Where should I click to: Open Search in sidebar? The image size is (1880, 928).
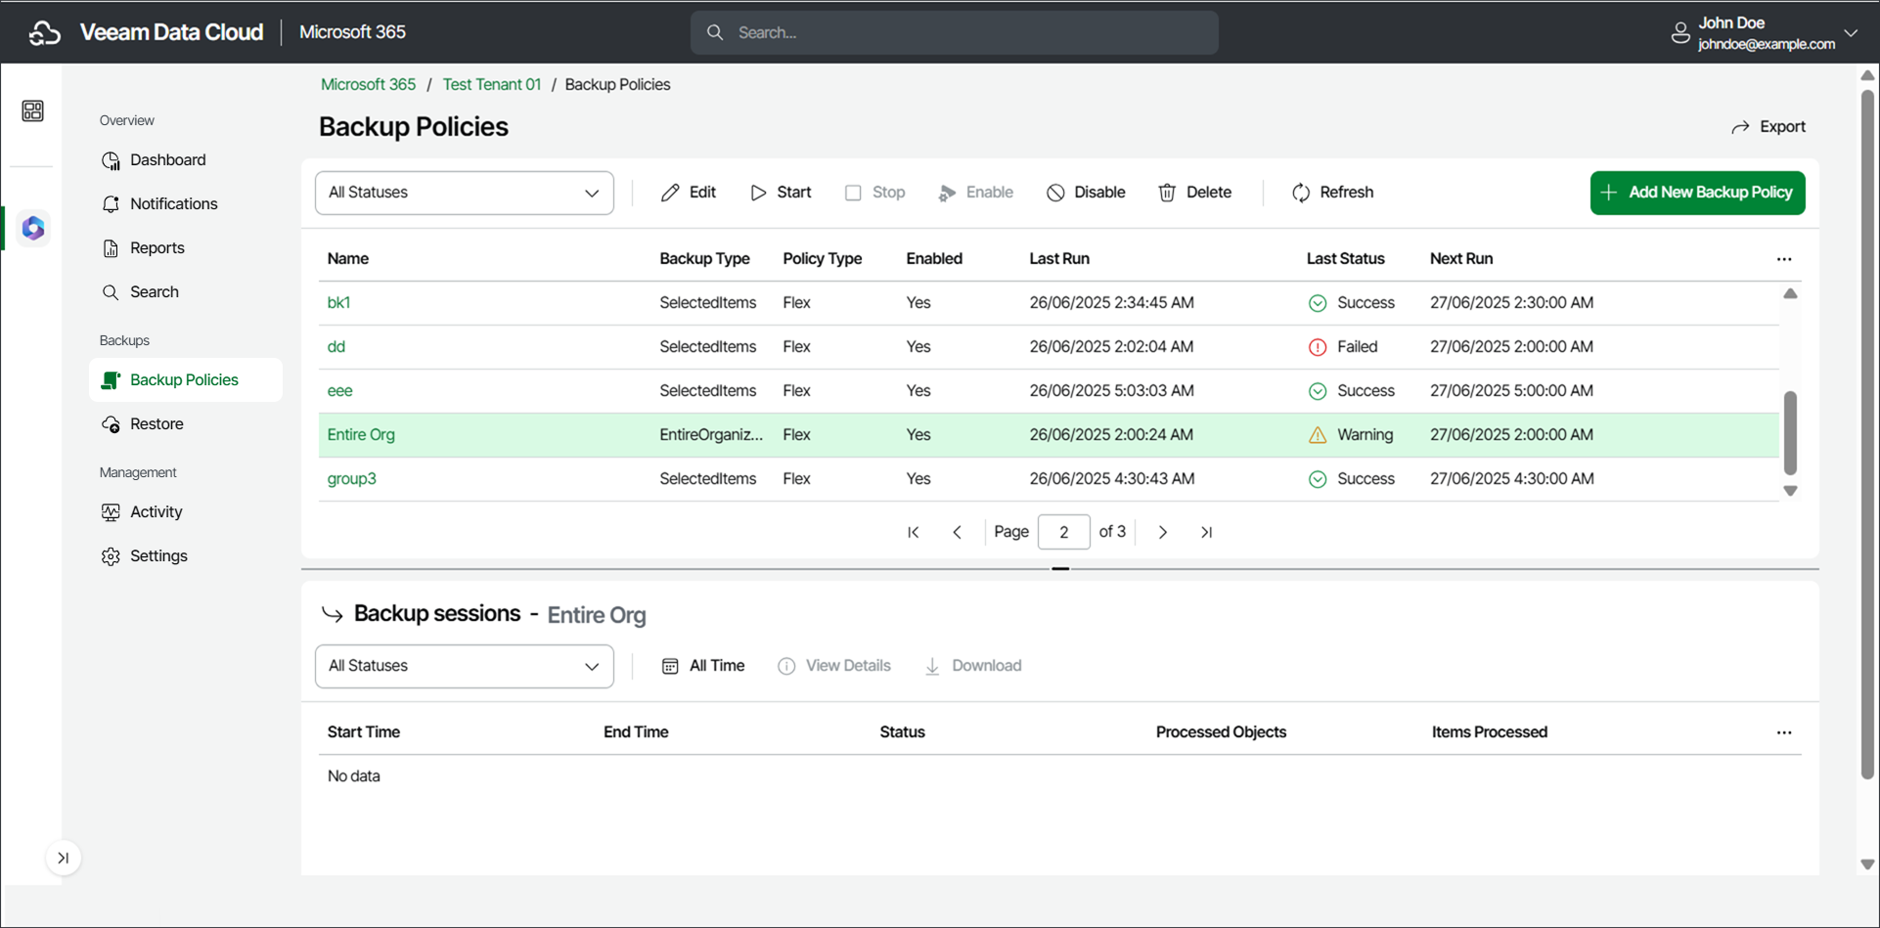(x=154, y=291)
